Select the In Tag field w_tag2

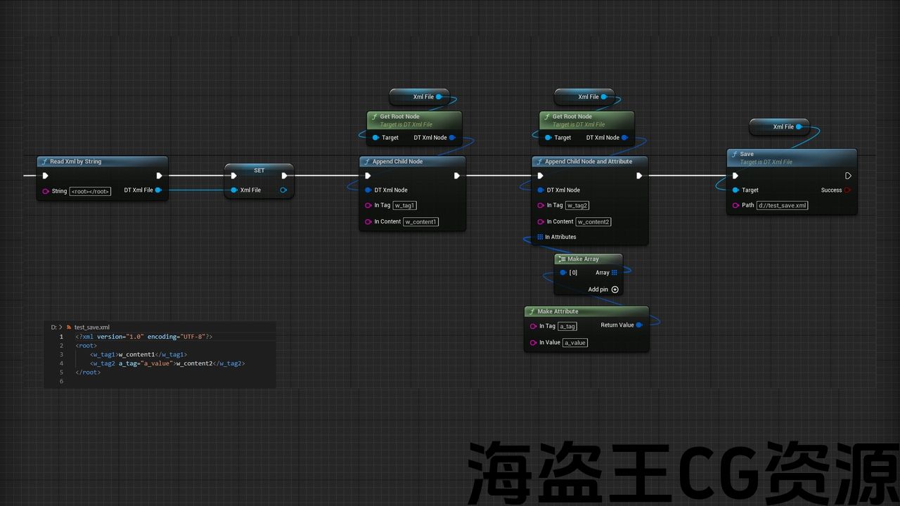[577, 206]
